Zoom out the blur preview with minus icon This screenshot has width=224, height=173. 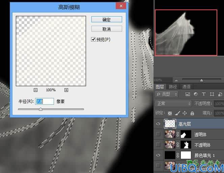[x=35, y=90]
